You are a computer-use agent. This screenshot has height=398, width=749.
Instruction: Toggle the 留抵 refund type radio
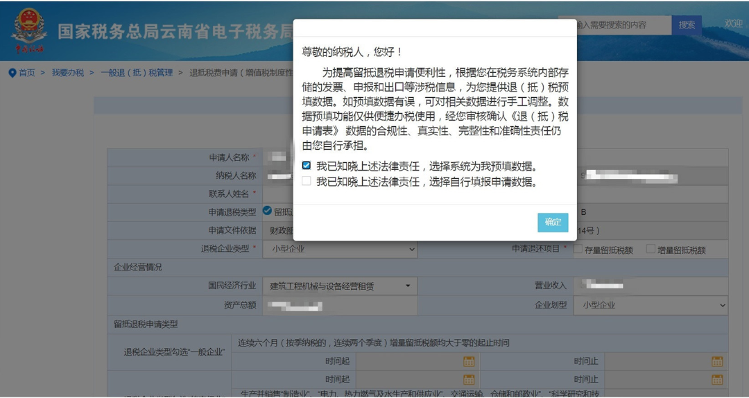pyautogui.click(x=267, y=210)
